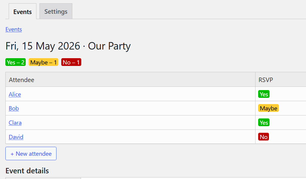Select the yellow Maybe – 1 summary badge

(43, 62)
